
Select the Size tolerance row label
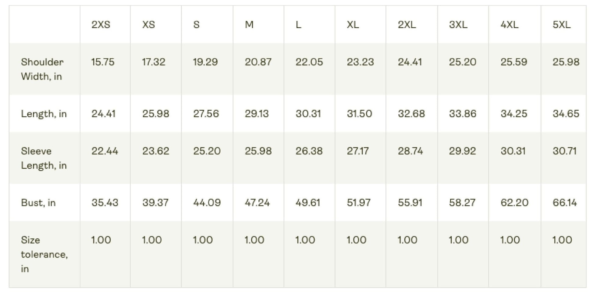point(44,254)
